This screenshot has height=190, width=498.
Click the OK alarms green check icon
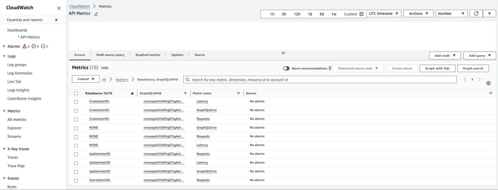pyautogui.click(x=34, y=46)
